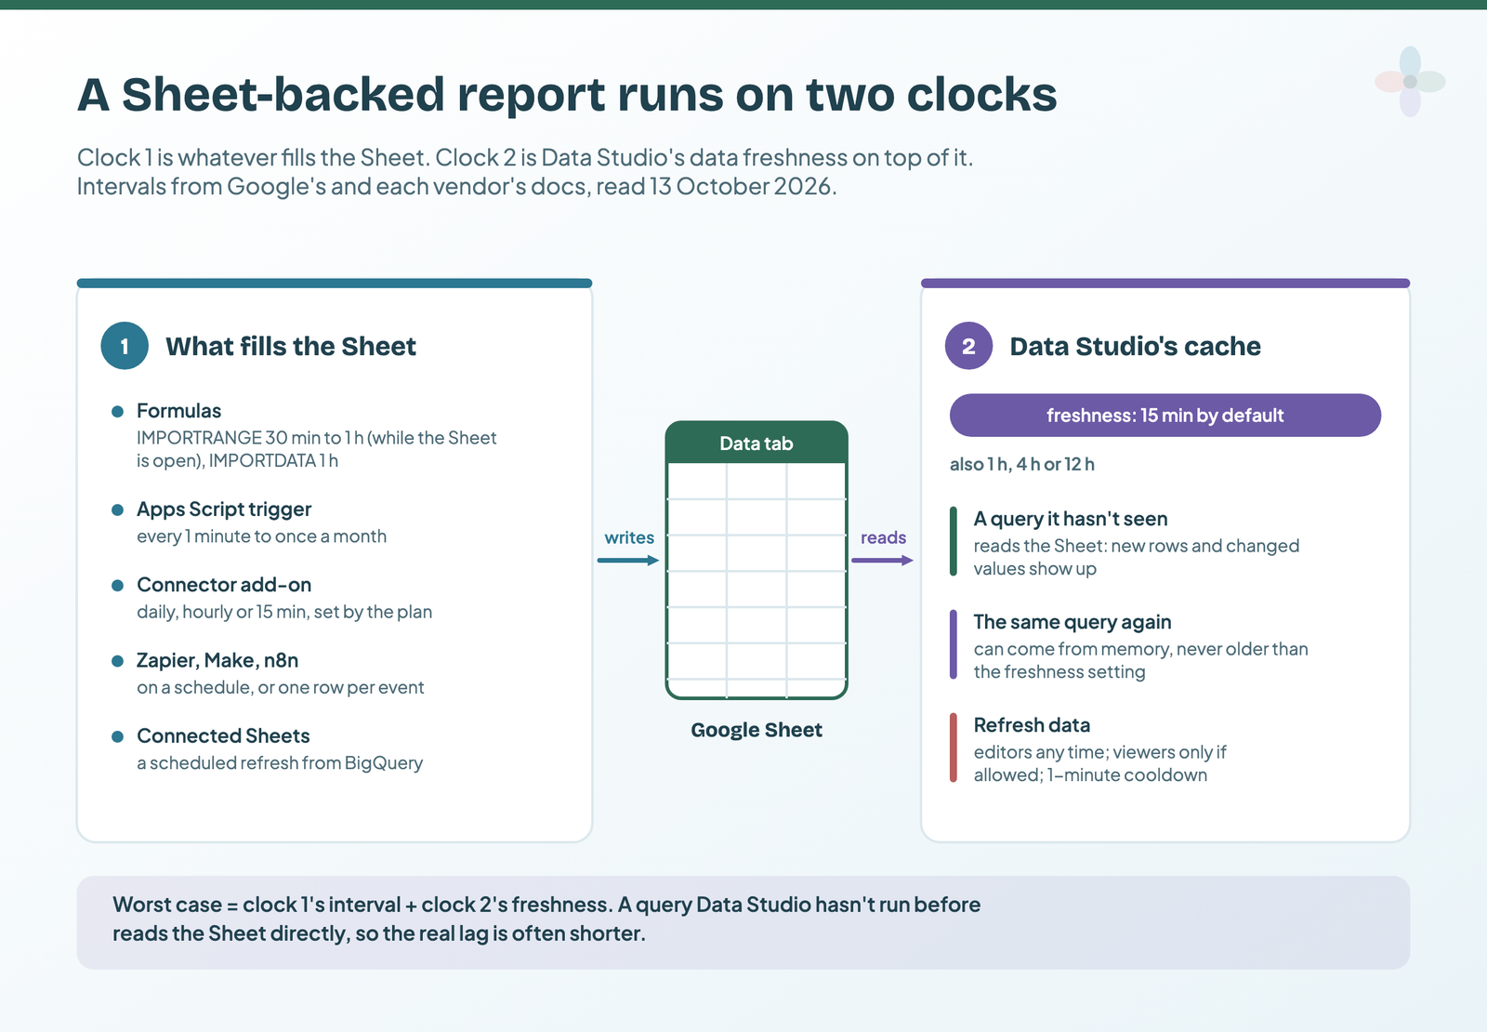Click "daily, hourly or 15 min, set by the plan"
This screenshot has width=1487, height=1032.
click(284, 612)
